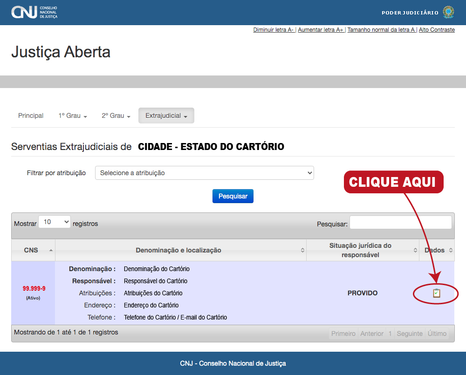Click the sort arrows on Denominação e localização
This screenshot has height=375, width=466.
tap(304, 250)
